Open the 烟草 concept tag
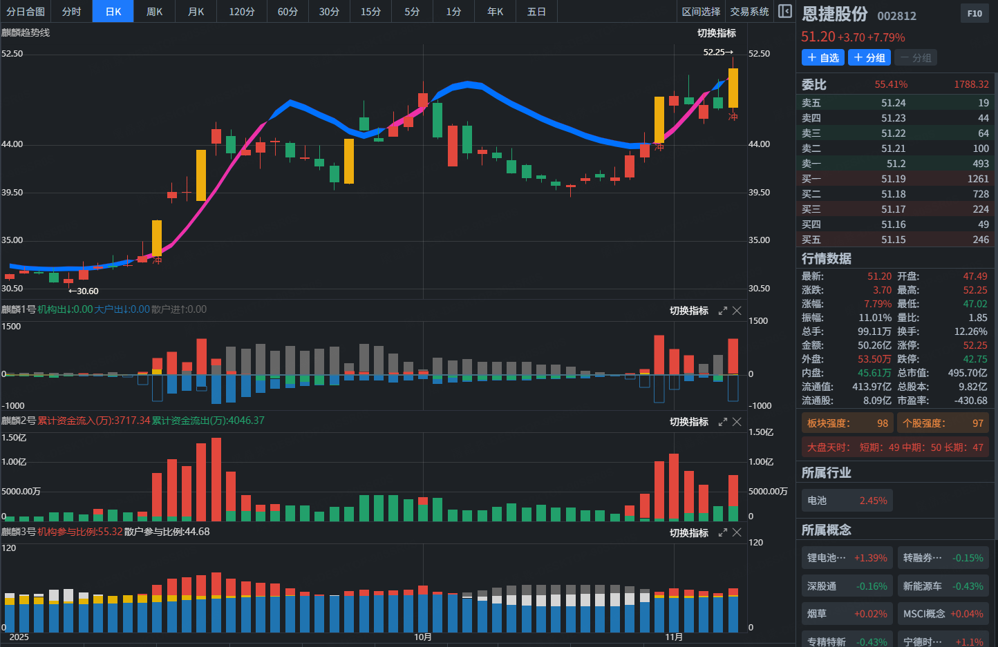 (847, 614)
